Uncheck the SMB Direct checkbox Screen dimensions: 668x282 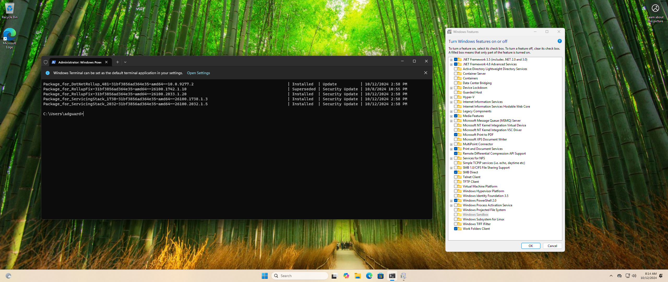456,172
